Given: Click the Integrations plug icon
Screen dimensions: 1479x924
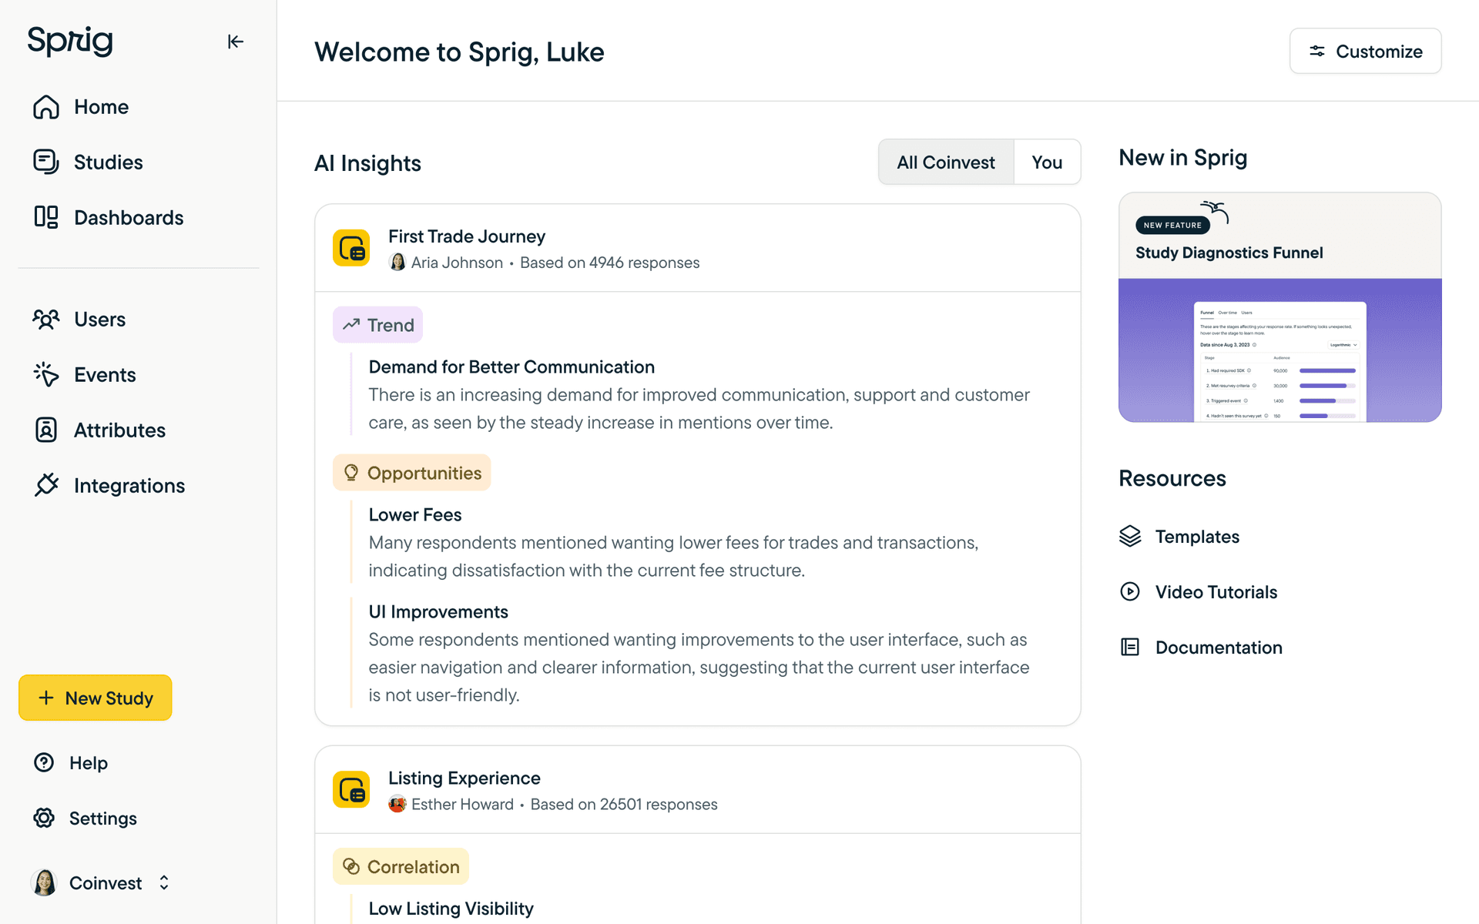Looking at the screenshot, I should point(46,485).
